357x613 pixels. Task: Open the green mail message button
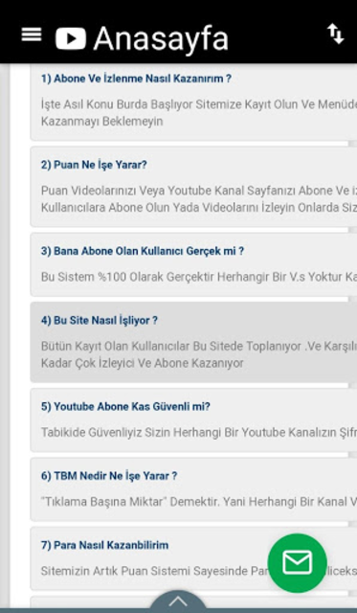coord(298,563)
